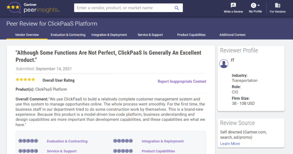Click the Learn More link
Image resolution: width=293 pixels, height=154 pixels.
pyautogui.click(x=230, y=144)
